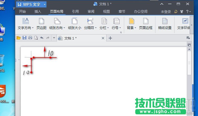
Task: Open Paper Size (纸张大小) options
Action: 74,24
